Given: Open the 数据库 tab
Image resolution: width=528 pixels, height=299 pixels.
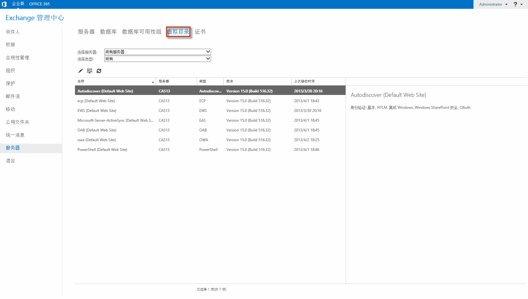Looking at the screenshot, I should 108,32.
